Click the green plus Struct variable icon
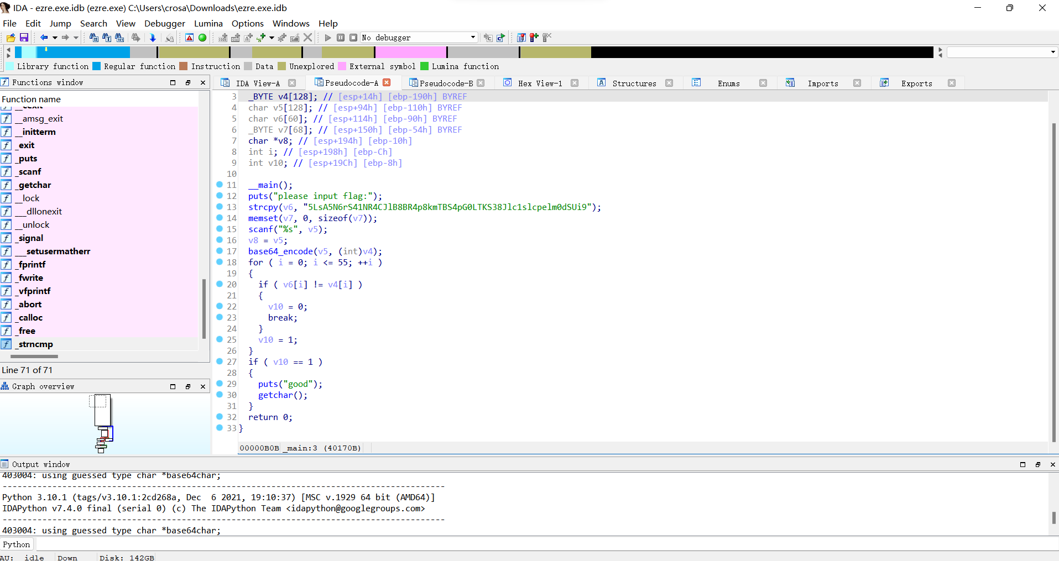 261,38
